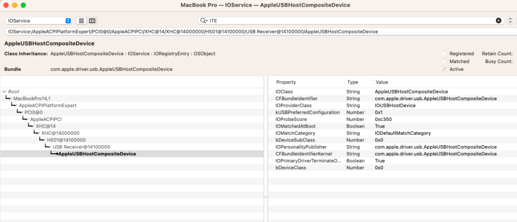Collapse the HS01@14100000 disclosure triangle
This screenshot has width=517, height=222.
pyautogui.click(x=44, y=140)
